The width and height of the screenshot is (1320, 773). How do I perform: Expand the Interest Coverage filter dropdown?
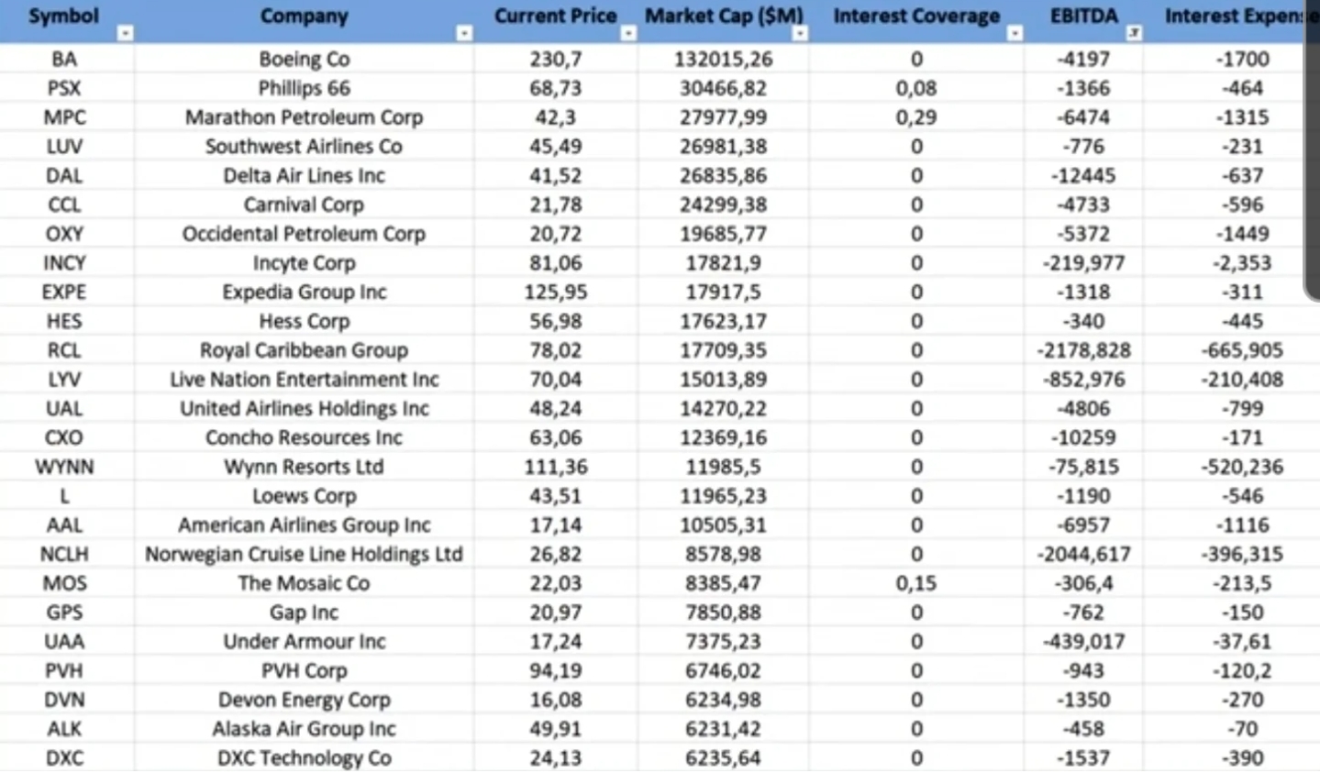point(1015,34)
